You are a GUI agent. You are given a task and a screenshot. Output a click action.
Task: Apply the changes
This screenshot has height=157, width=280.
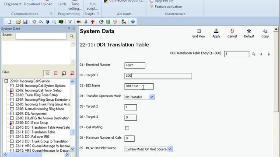point(216,33)
